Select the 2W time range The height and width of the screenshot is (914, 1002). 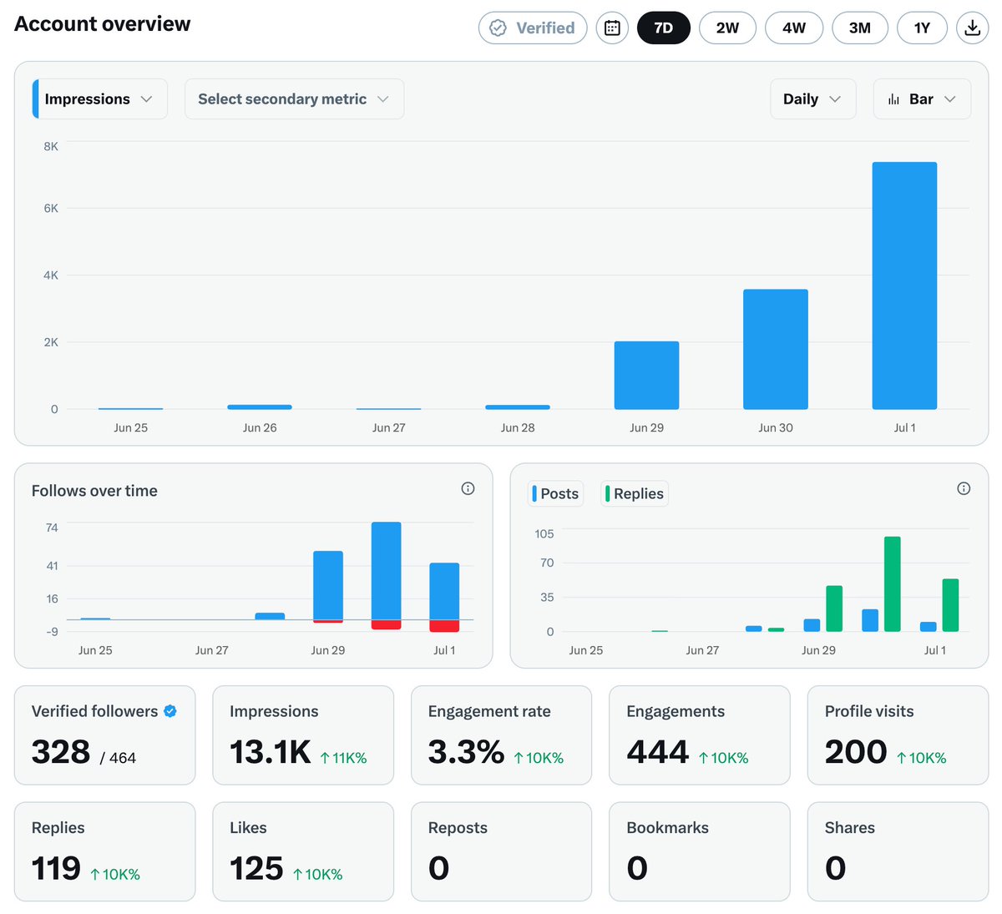[x=727, y=28]
